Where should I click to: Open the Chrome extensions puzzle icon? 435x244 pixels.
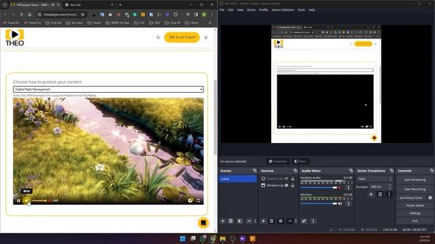point(175,14)
